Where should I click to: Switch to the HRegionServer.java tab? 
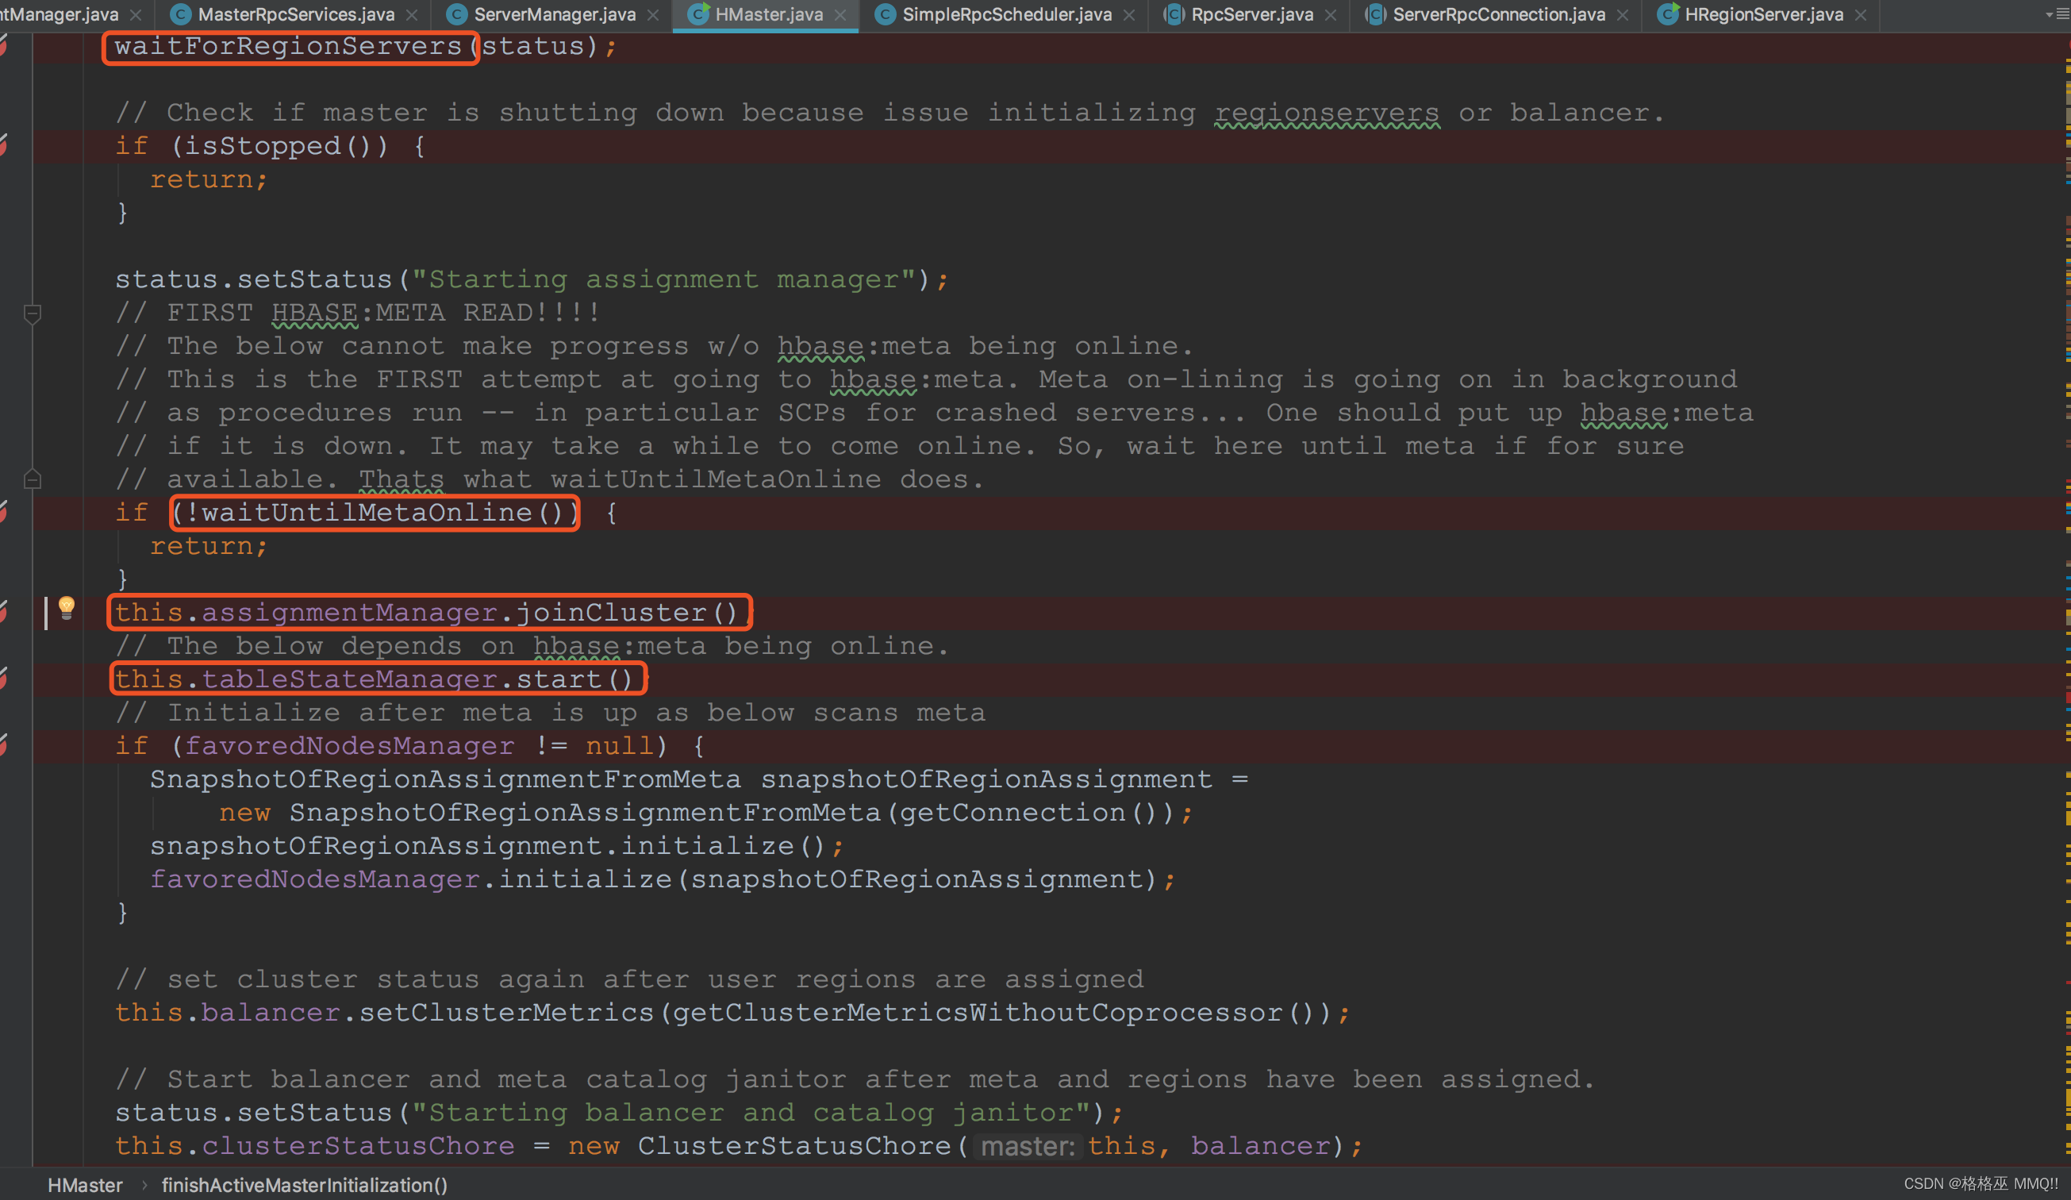1763,15
